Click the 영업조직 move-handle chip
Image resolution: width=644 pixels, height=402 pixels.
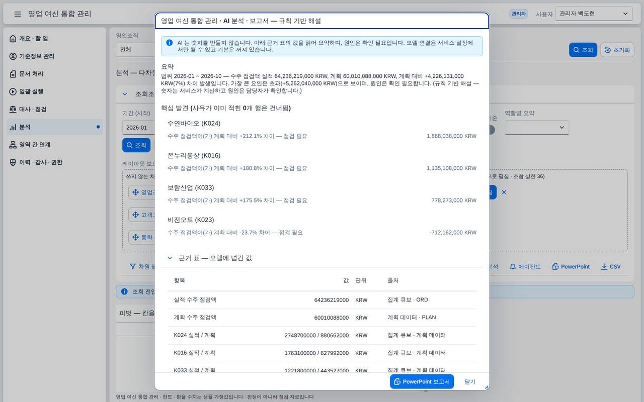141,192
